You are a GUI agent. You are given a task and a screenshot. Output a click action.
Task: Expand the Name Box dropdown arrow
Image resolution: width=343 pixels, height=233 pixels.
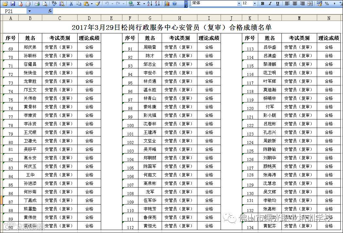(x=29, y=11)
